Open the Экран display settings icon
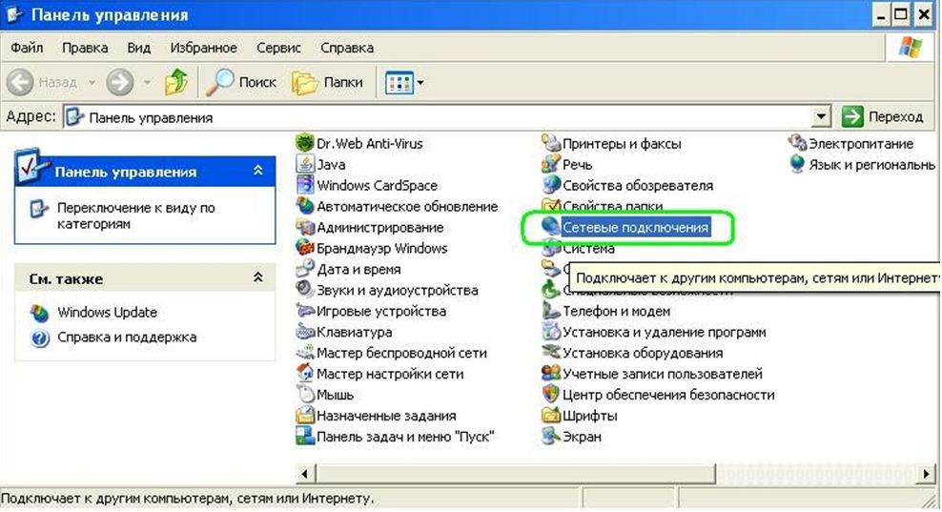The width and height of the screenshot is (942, 512). (x=551, y=437)
